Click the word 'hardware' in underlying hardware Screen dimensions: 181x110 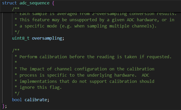pyautogui.click(x=124, y=75)
